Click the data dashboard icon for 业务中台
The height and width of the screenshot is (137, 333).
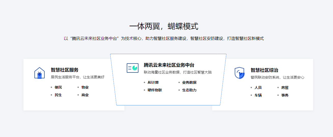tap(133, 68)
